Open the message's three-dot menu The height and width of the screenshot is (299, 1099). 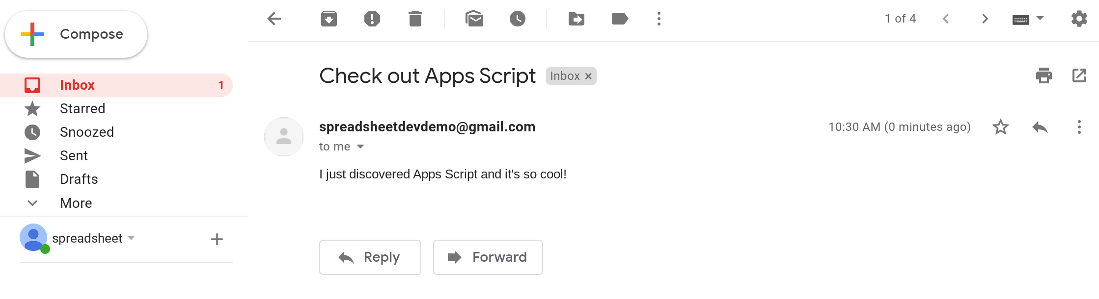[x=1079, y=127]
